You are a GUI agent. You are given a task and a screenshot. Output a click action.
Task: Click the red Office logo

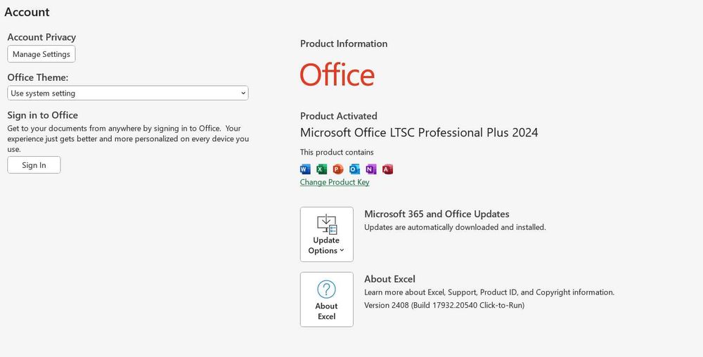337,75
